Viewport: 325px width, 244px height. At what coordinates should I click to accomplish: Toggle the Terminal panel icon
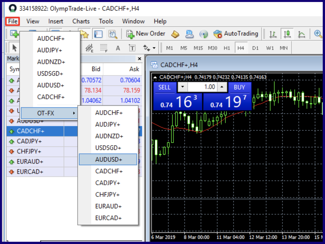(x=98, y=34)
